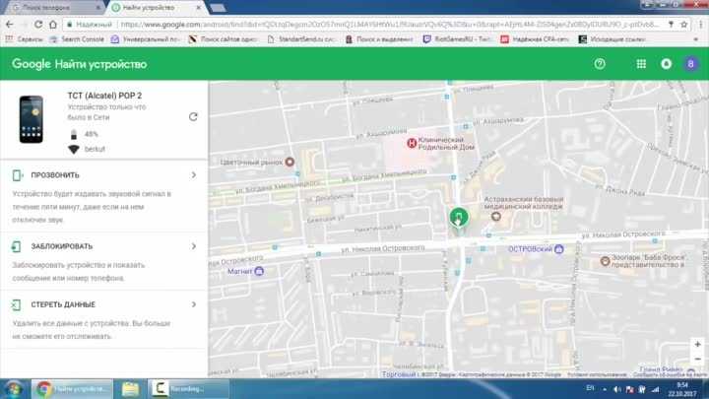
Task: Reload the browser page
Action: [38, 25]
